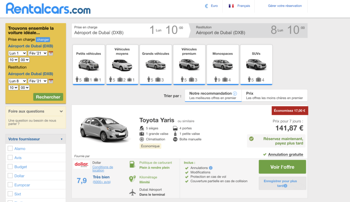Expand Foire aux questions section
Screen dimensions: 350x202
click(36, 111)
